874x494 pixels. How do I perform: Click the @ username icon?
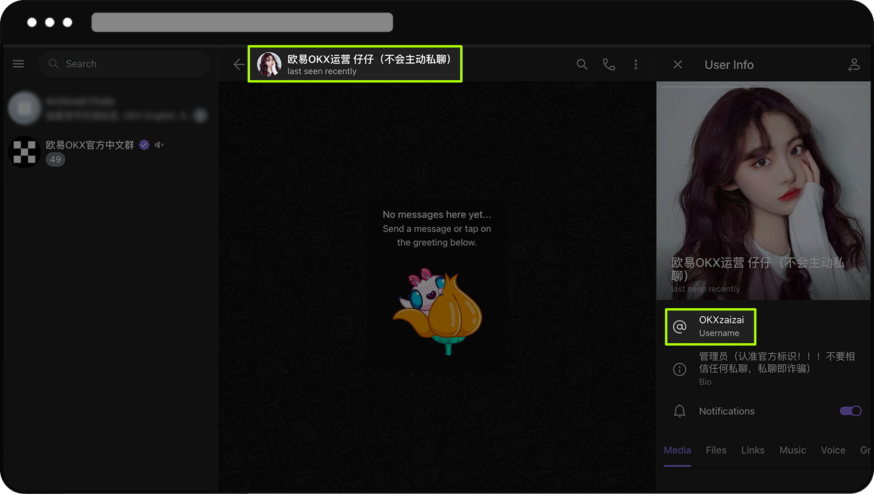[680, 326]
